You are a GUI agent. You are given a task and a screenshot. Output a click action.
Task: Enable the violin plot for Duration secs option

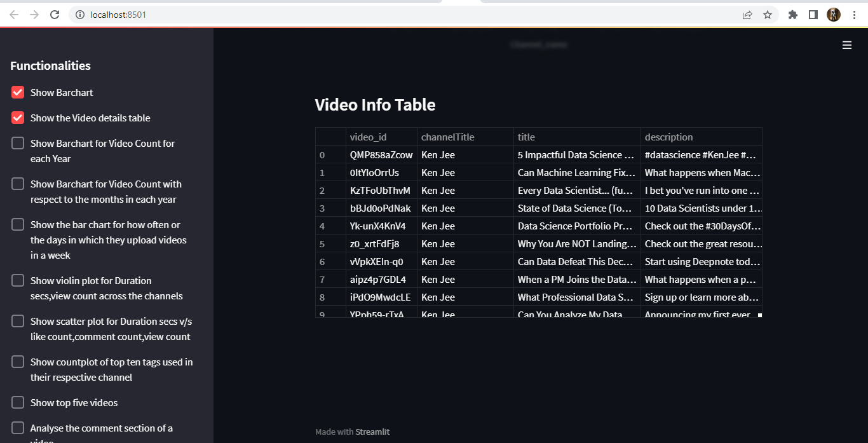coord(17,280)
